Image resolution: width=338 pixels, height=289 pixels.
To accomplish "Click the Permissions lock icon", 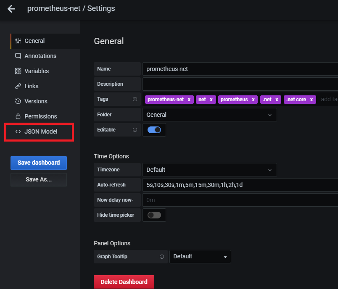I will [18, 116].
